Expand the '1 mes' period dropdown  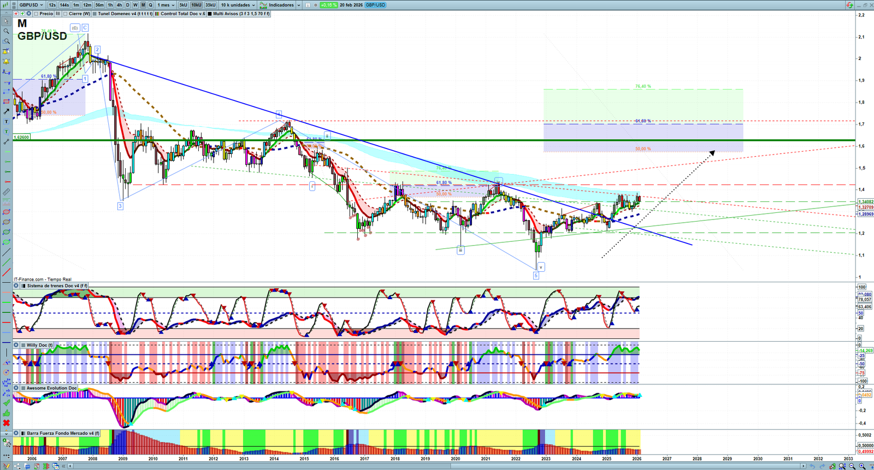pyautogui.click(x=166, y=5)
